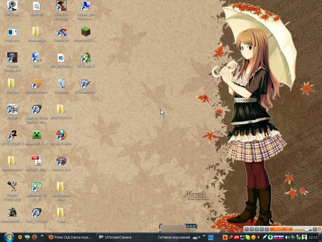
Task: Close the mini player orange corner button
Action: pos(319,229)
